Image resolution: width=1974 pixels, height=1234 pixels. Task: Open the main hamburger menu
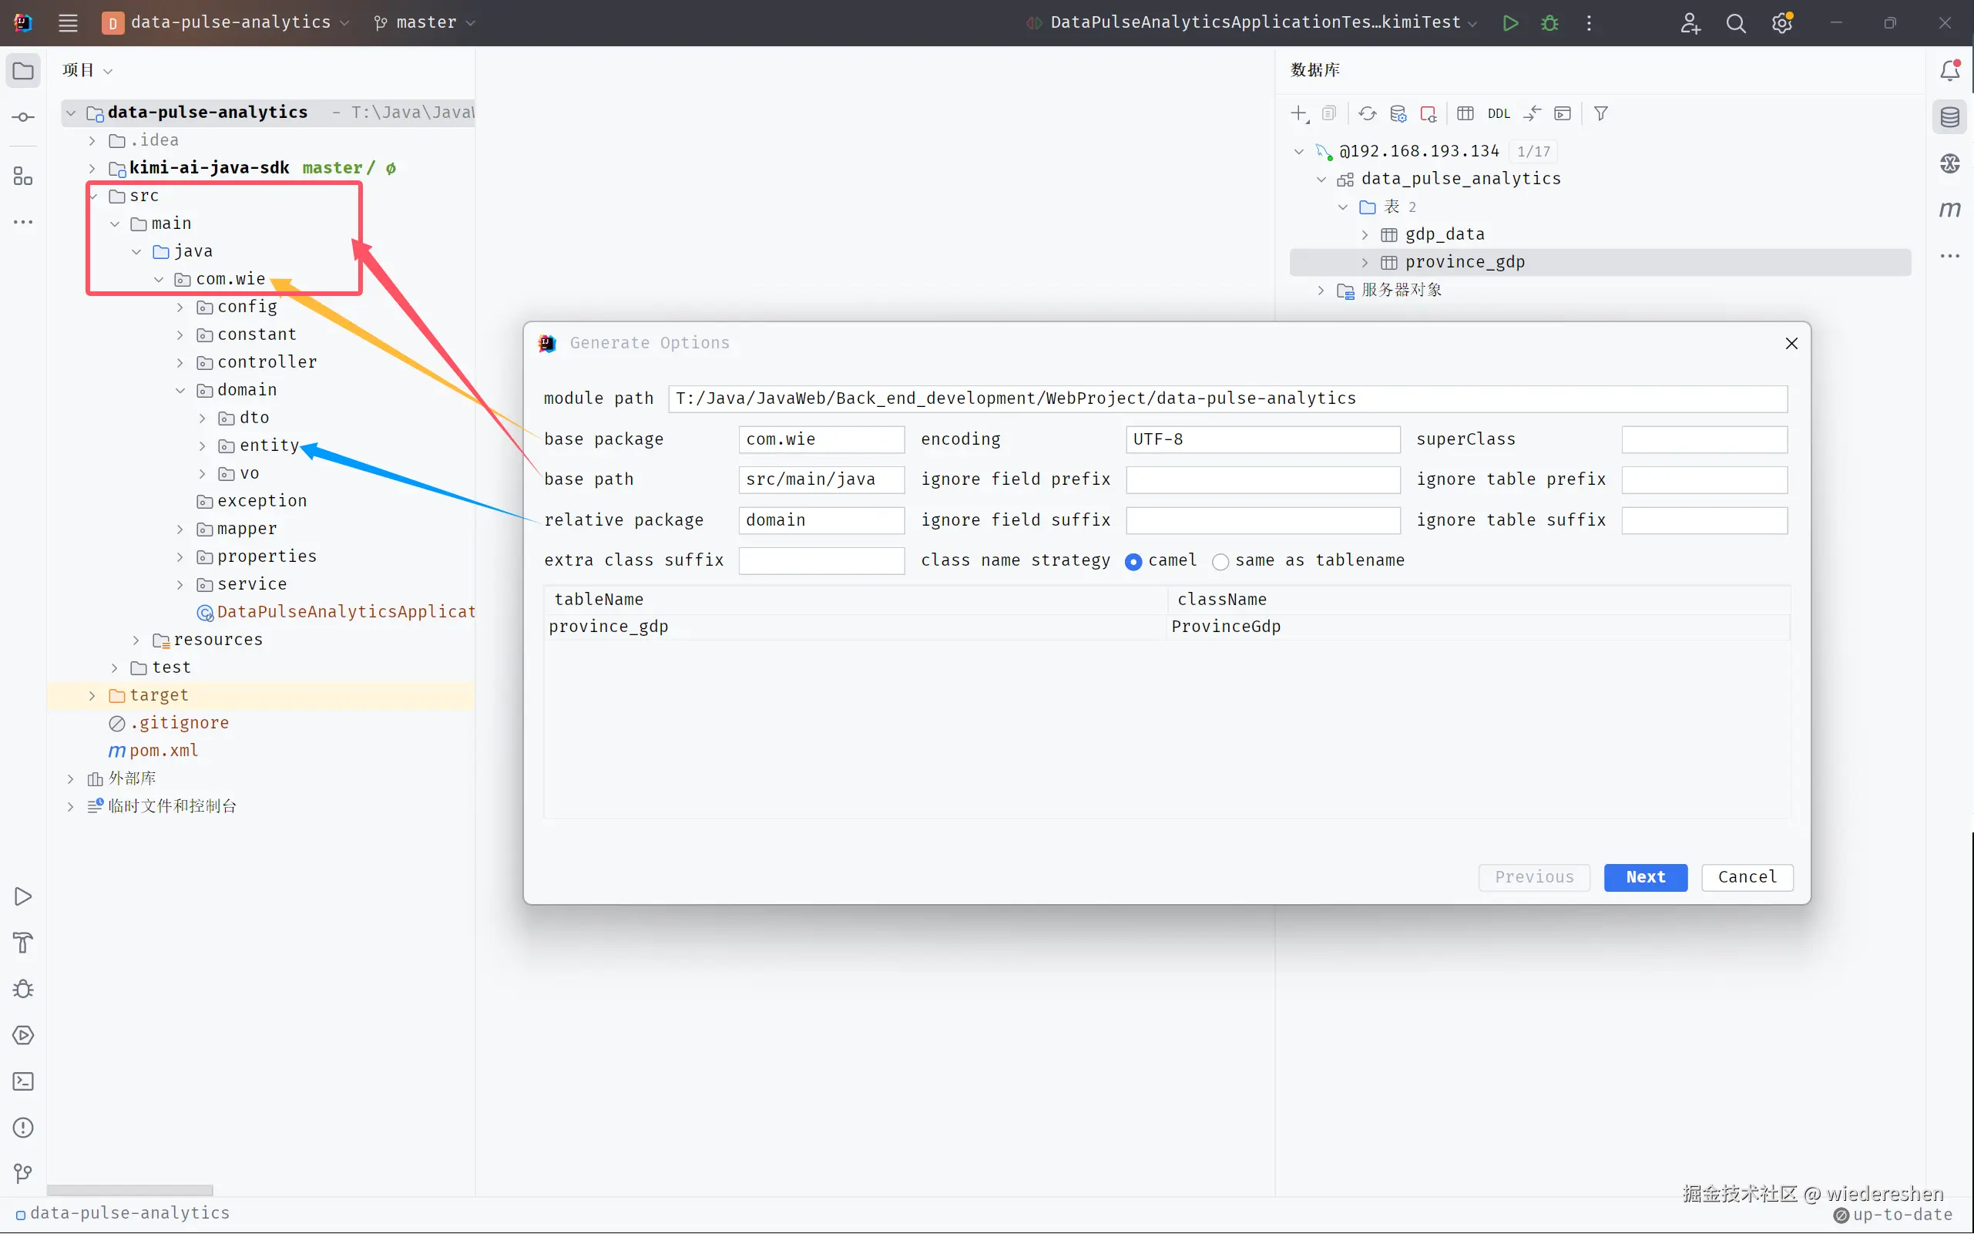point(68,23)
